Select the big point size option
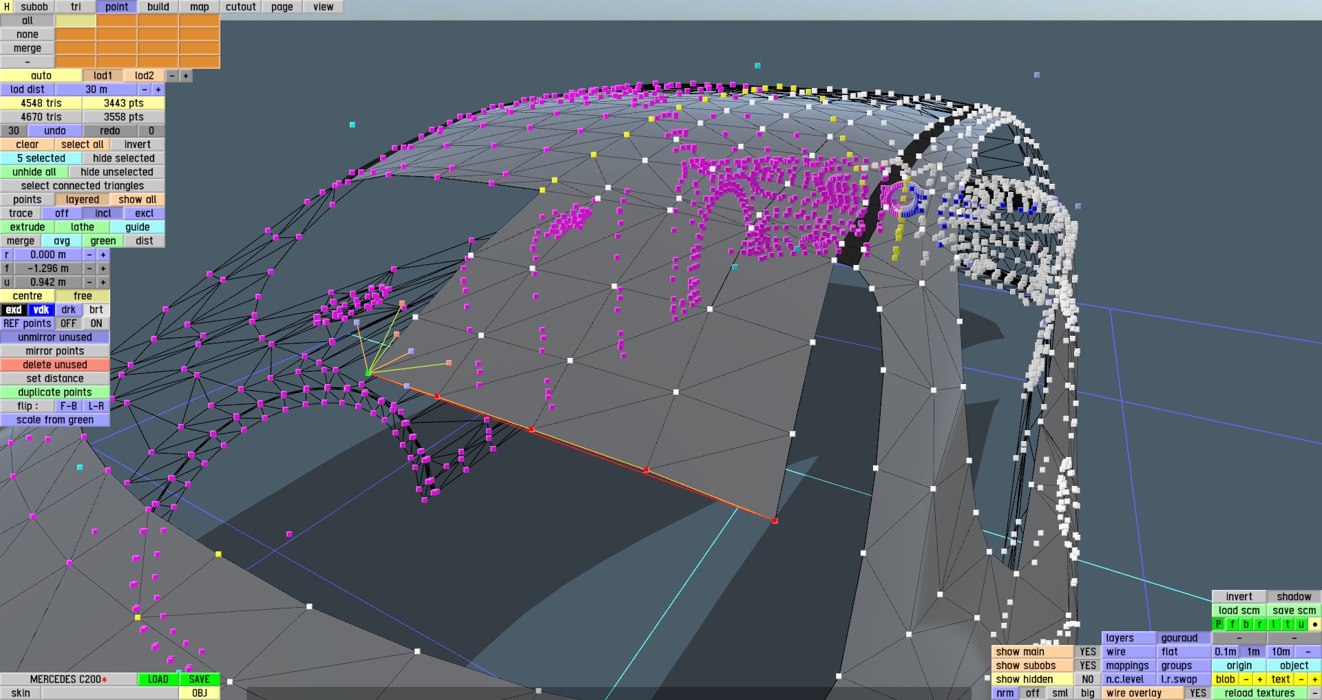The height and width of the screenshot is (700, 1322). pos(1088,693)
